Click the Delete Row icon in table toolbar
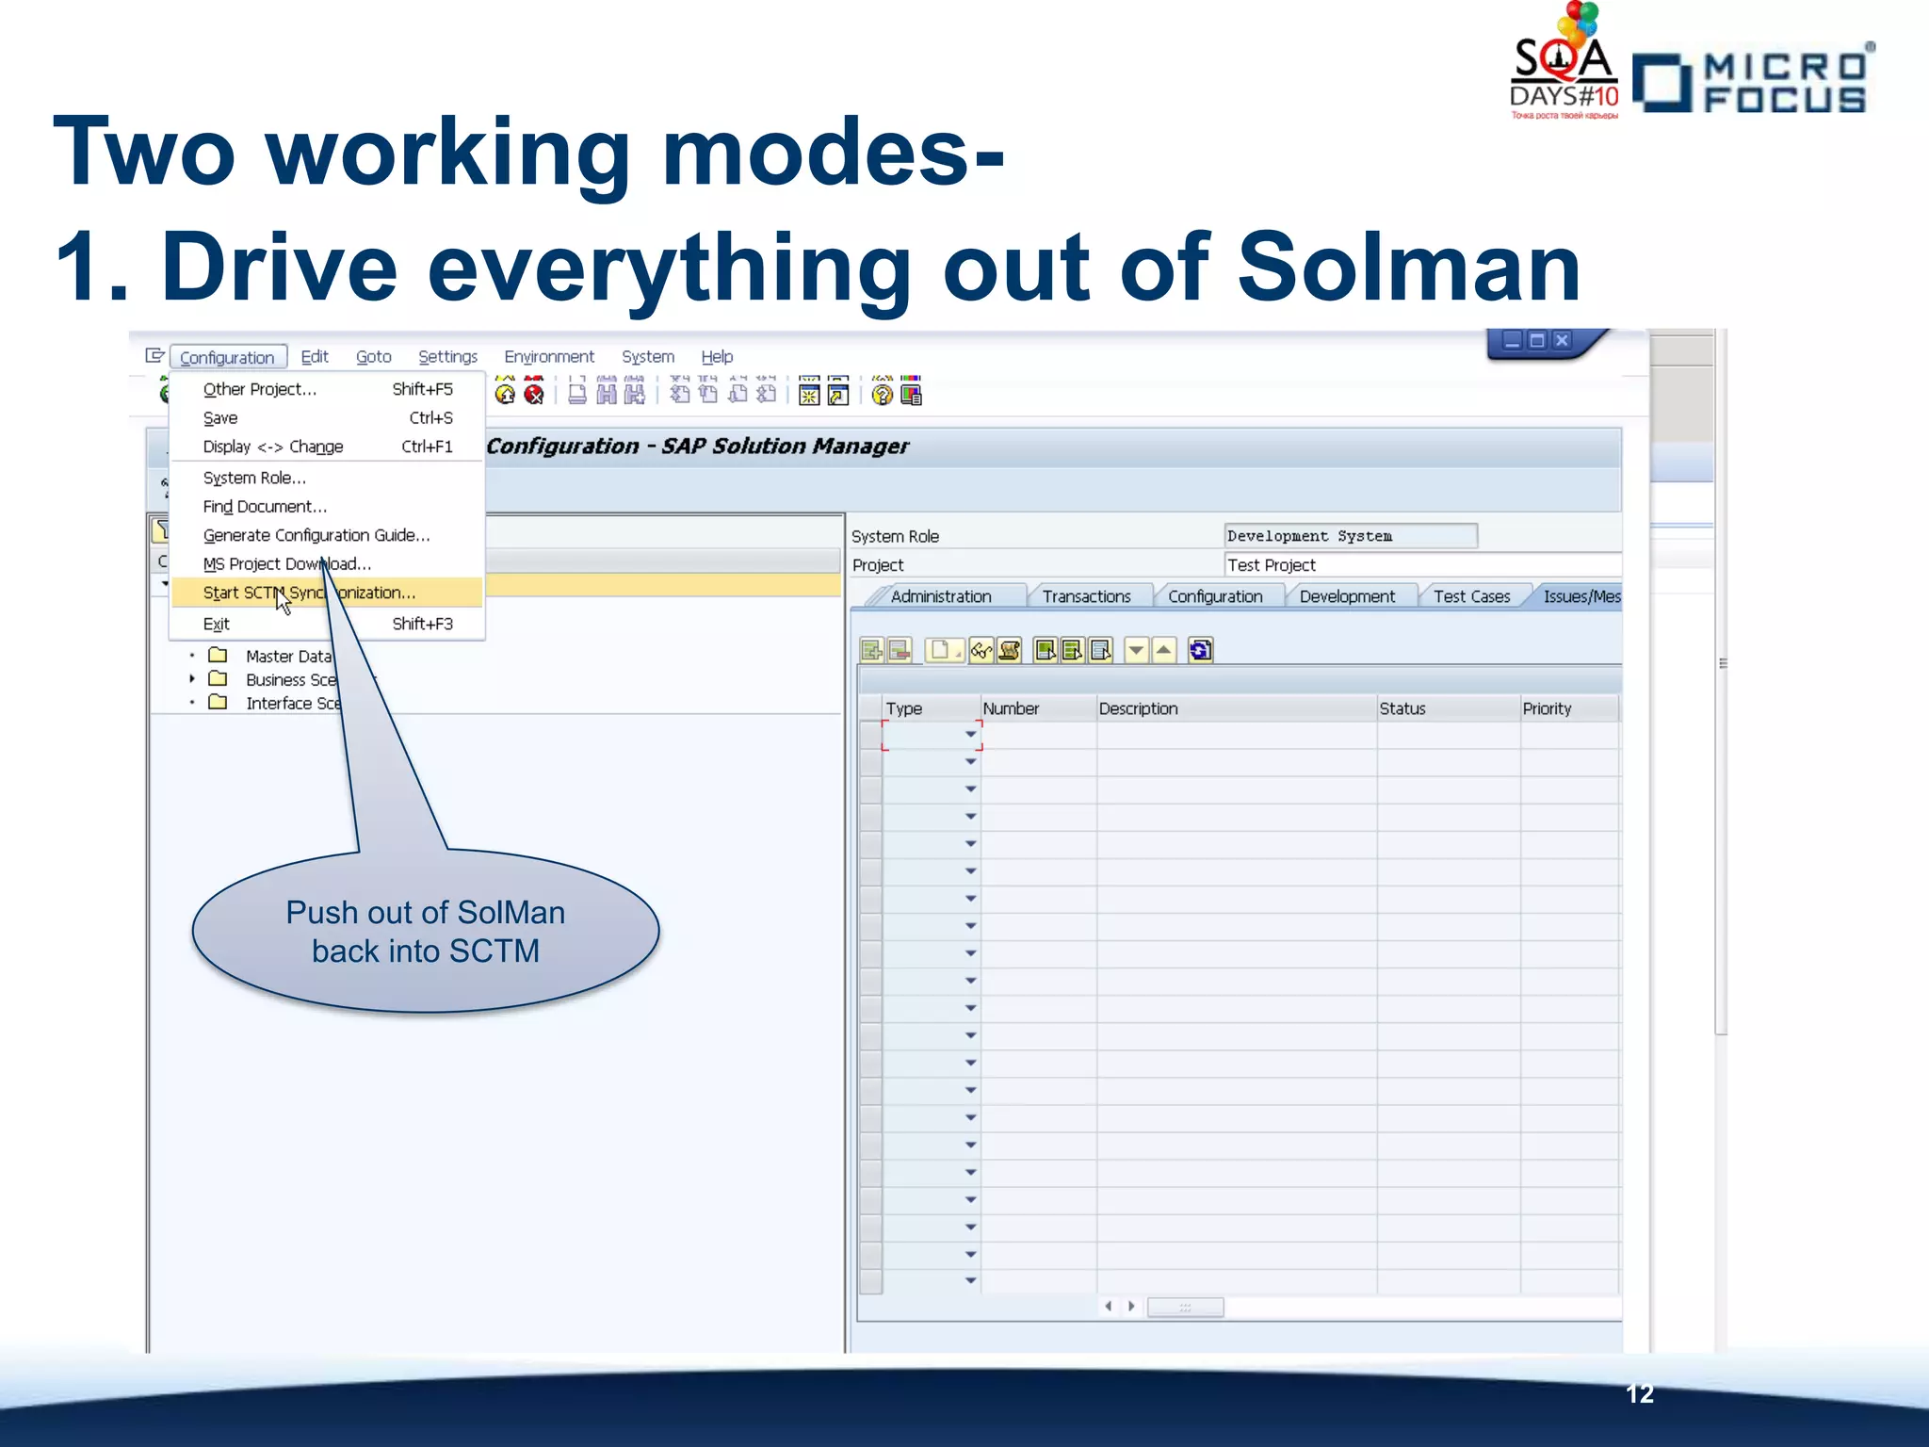The height and width of the screenshot is (1447, 1929). coord(900,650)
